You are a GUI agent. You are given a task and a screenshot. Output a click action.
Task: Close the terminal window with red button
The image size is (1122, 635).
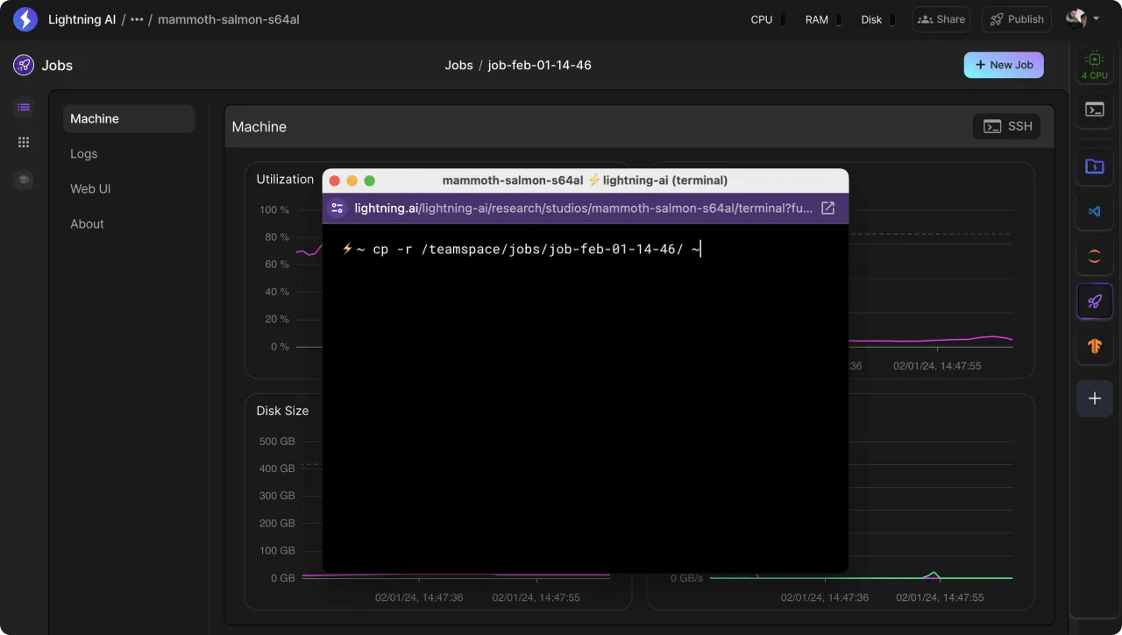tap(334, 180)
